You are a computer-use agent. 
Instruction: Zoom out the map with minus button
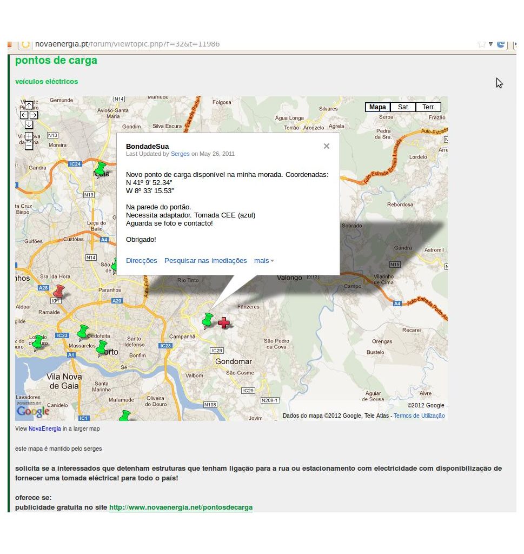[29, 146]
